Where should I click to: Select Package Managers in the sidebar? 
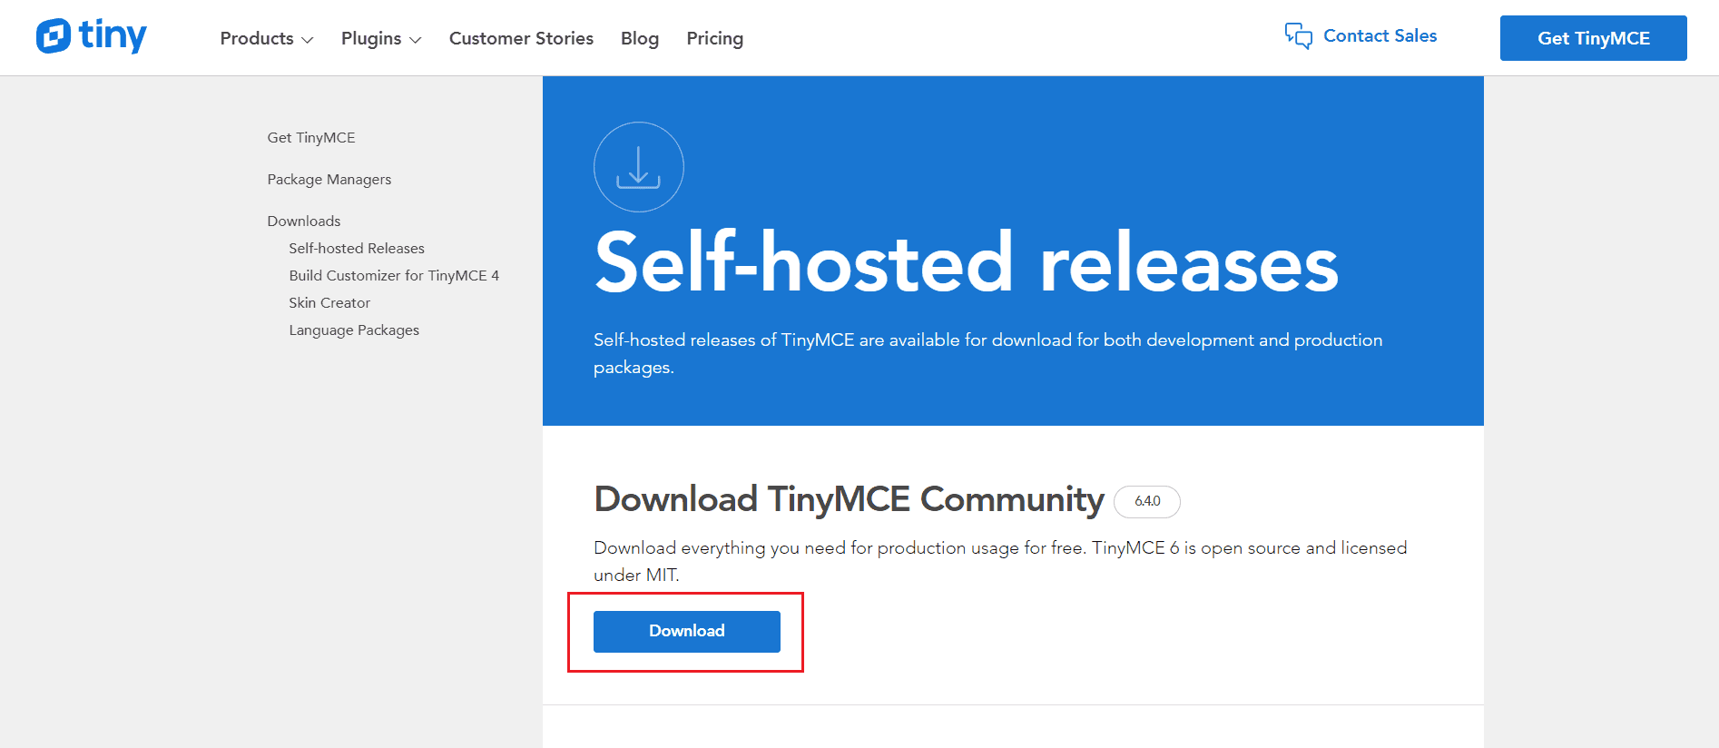point(329,180)
